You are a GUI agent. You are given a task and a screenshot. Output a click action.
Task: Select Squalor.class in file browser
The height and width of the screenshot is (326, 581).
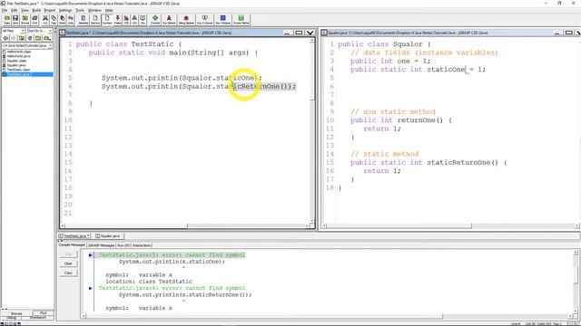(16, 61)
